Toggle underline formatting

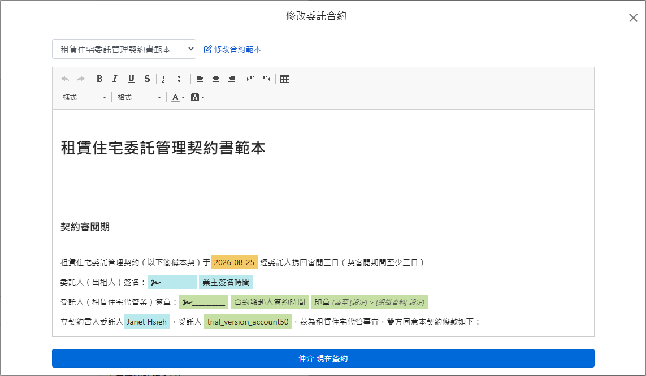point(131,79)
